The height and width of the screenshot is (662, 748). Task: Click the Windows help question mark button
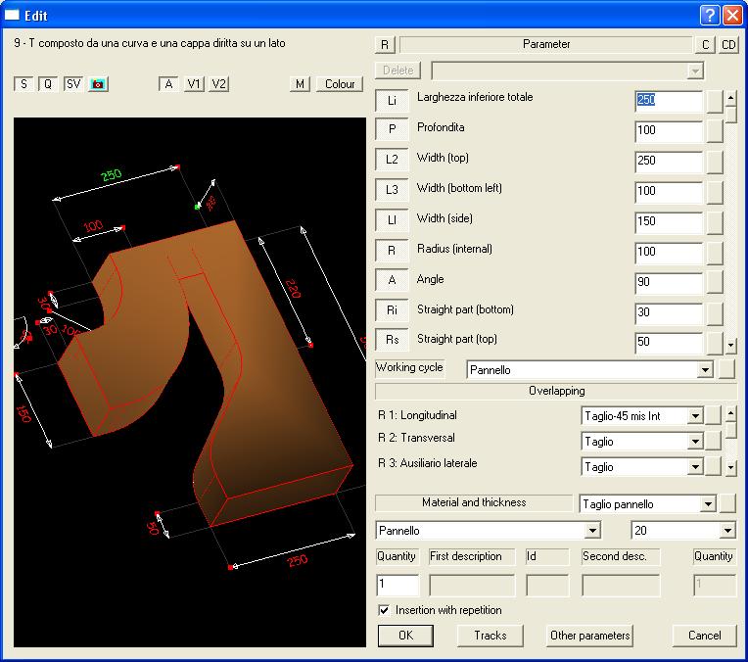coord(711,15)
